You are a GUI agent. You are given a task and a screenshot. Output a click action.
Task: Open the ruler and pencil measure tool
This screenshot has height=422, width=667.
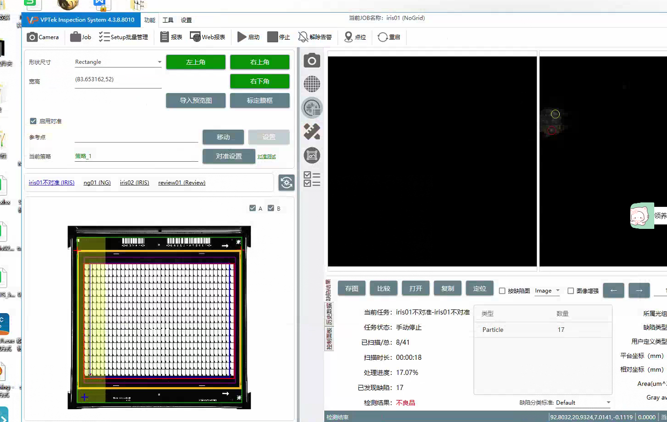click(x=312, y=131)
